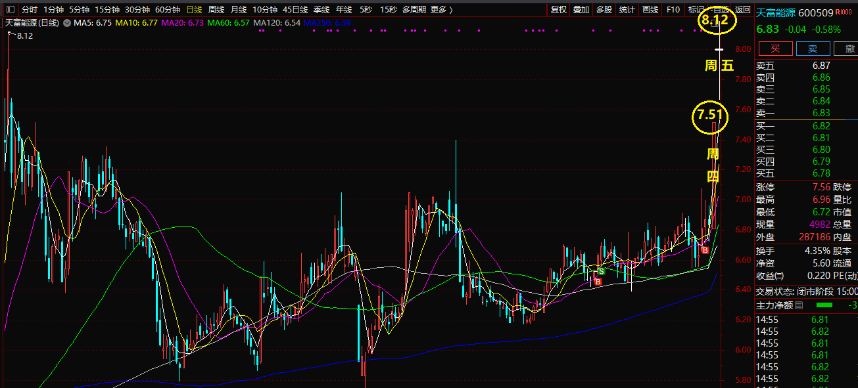Click the red B marker below the latest candles
Screen dimensions: 858x388
click(705, 250)
